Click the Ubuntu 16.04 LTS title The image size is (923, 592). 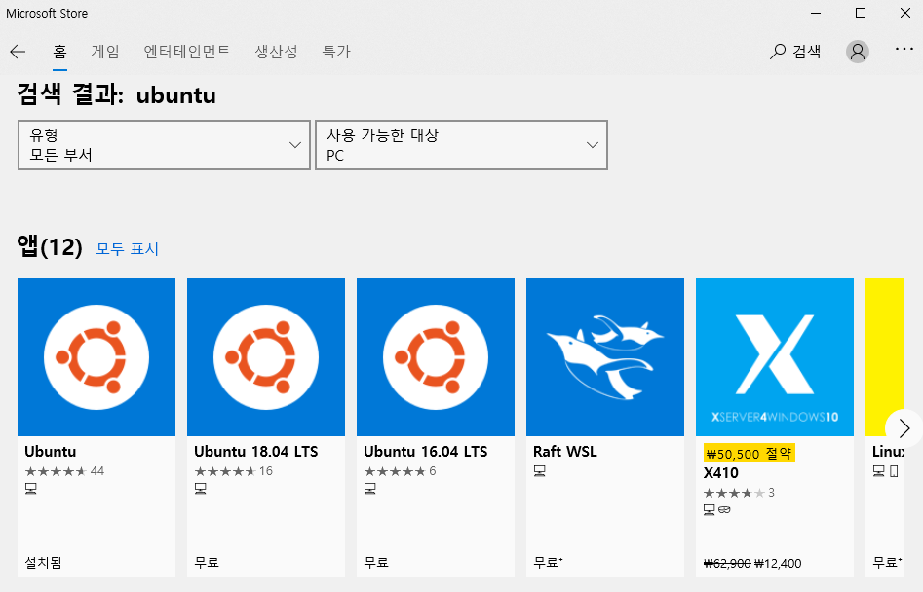426,452
